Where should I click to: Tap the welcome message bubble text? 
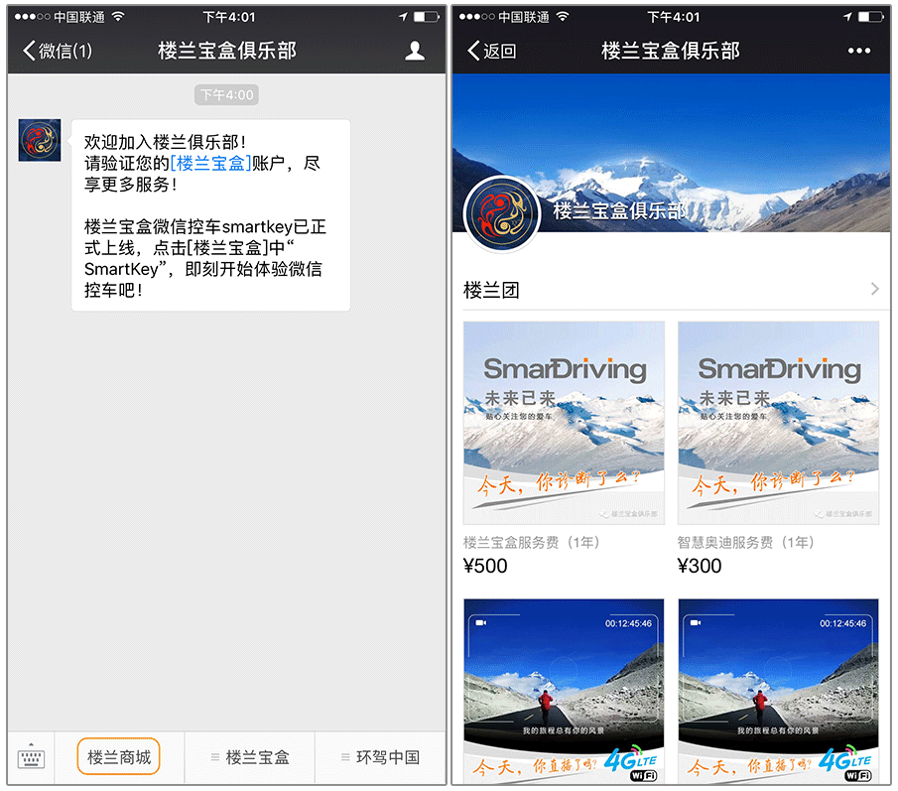click(210, 215)
